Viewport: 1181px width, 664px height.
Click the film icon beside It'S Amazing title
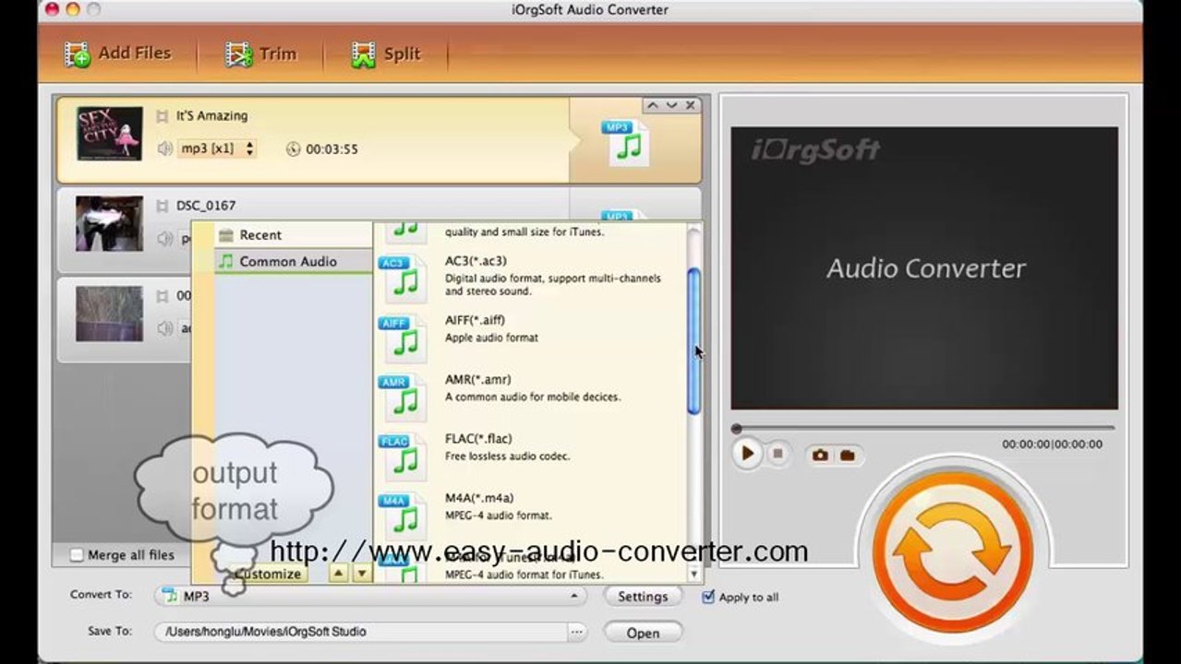[162, 116]
